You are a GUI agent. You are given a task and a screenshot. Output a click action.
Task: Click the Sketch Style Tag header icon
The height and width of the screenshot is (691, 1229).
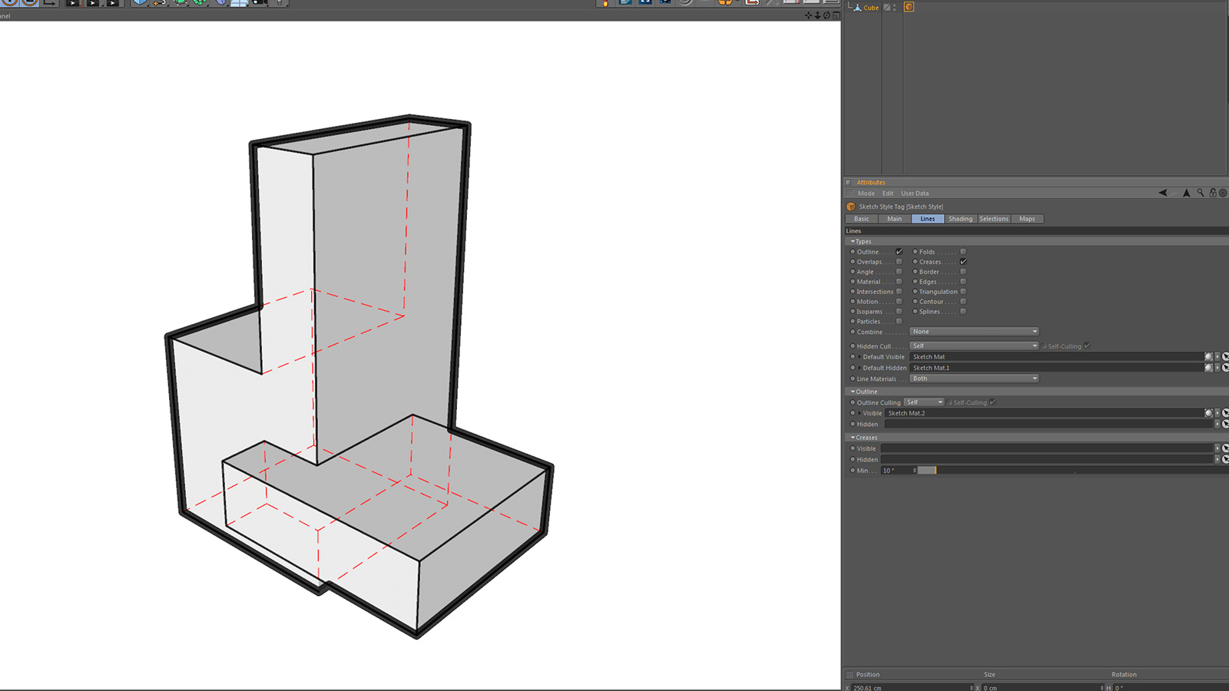pos(851,207)
